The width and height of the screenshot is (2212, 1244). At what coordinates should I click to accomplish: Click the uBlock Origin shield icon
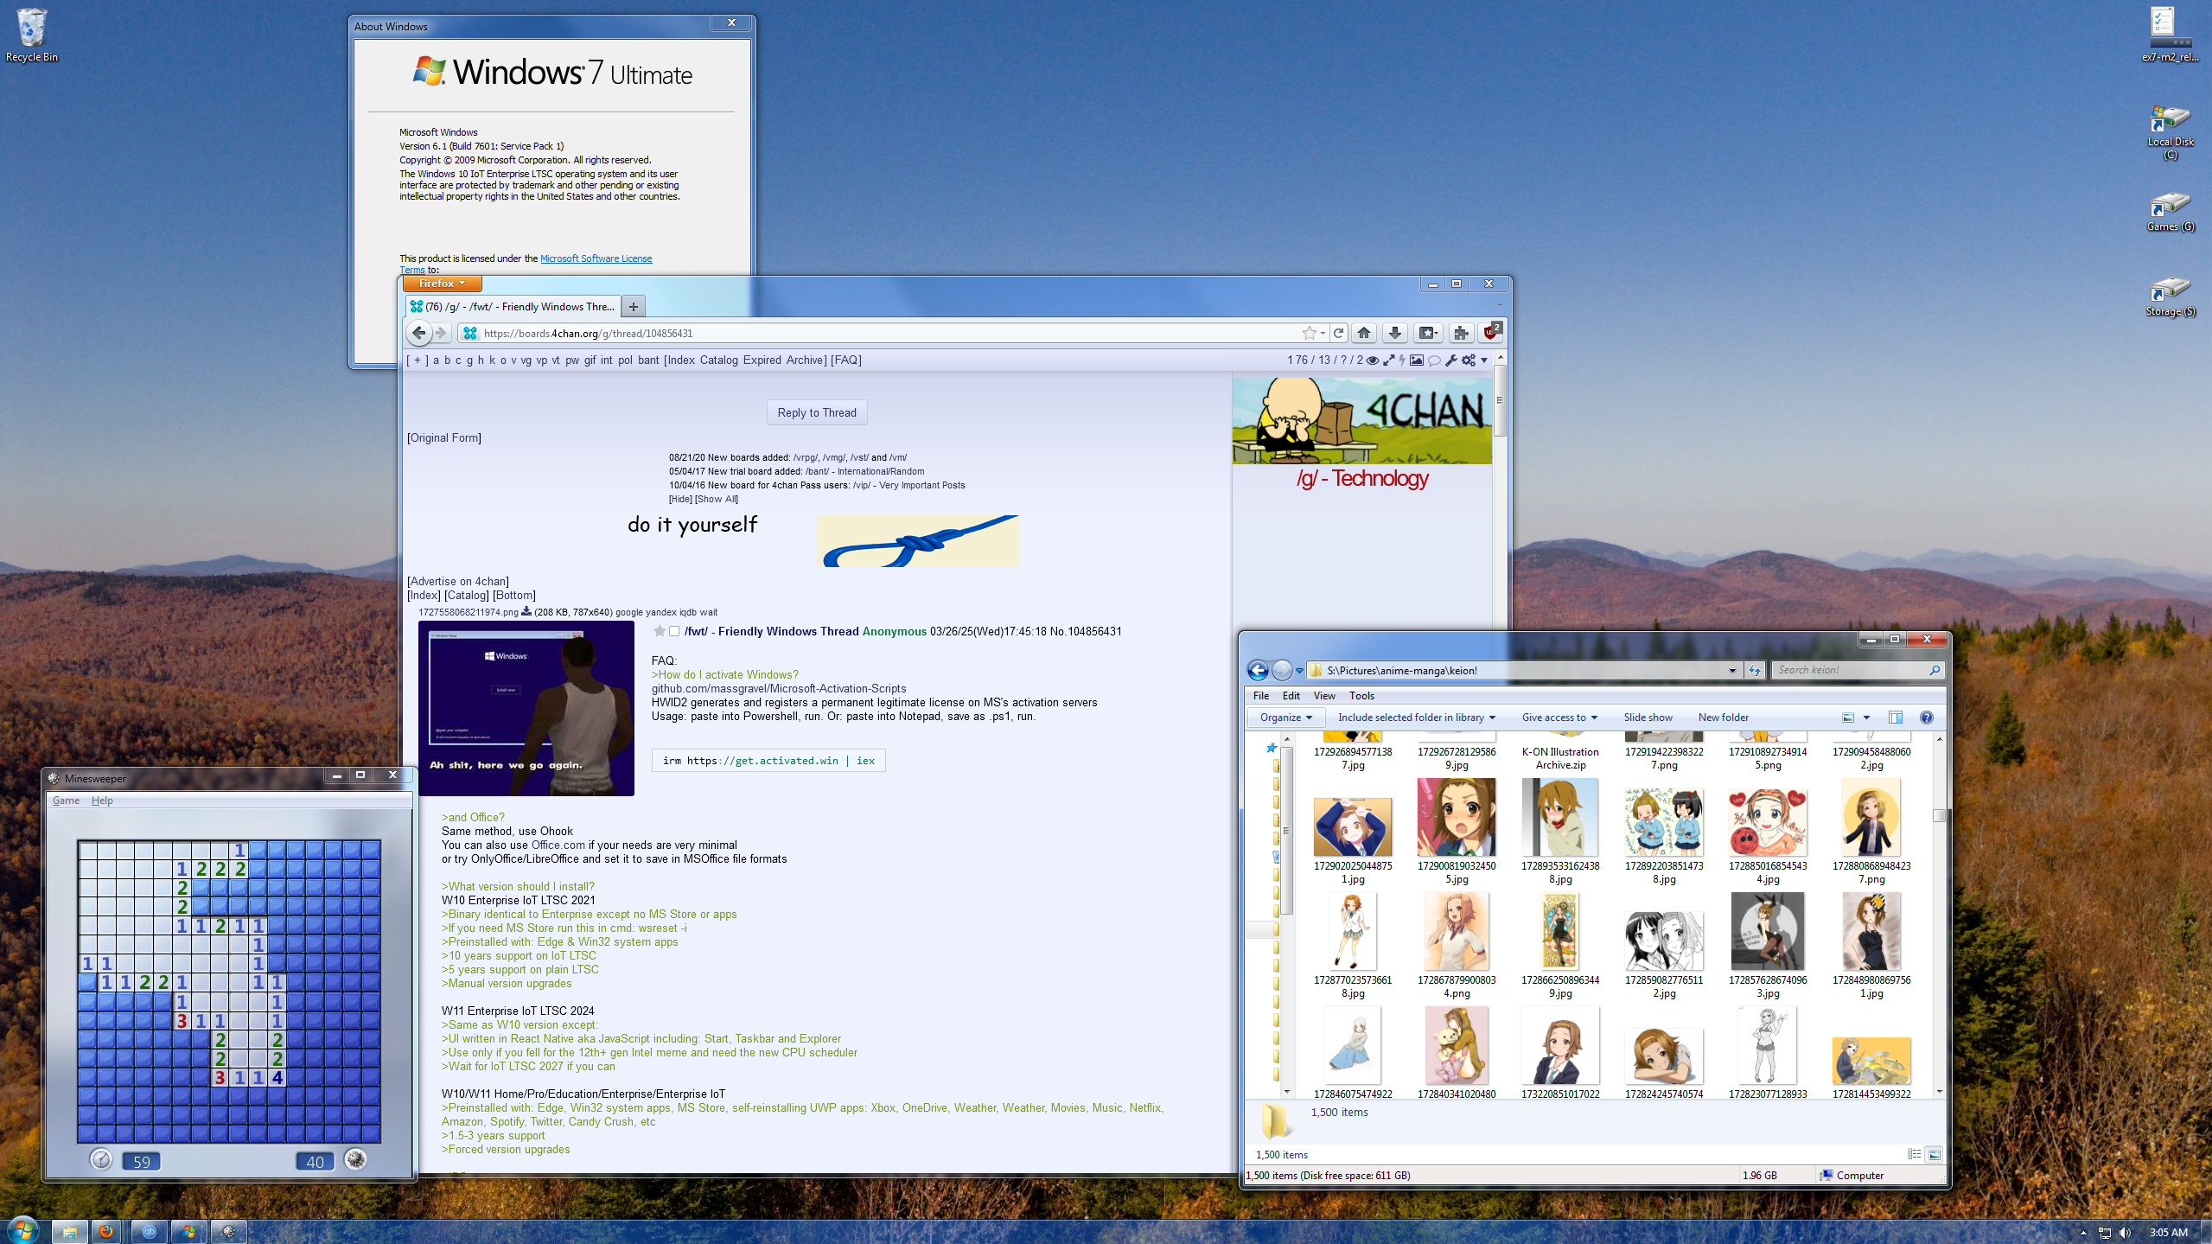pyautogui.click(x=1490, y=333)
